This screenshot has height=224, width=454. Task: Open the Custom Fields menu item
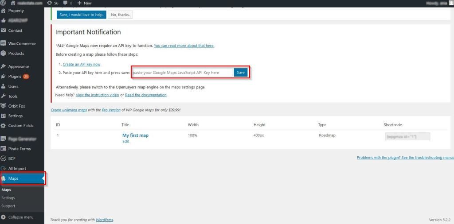(x=20, y=126)
